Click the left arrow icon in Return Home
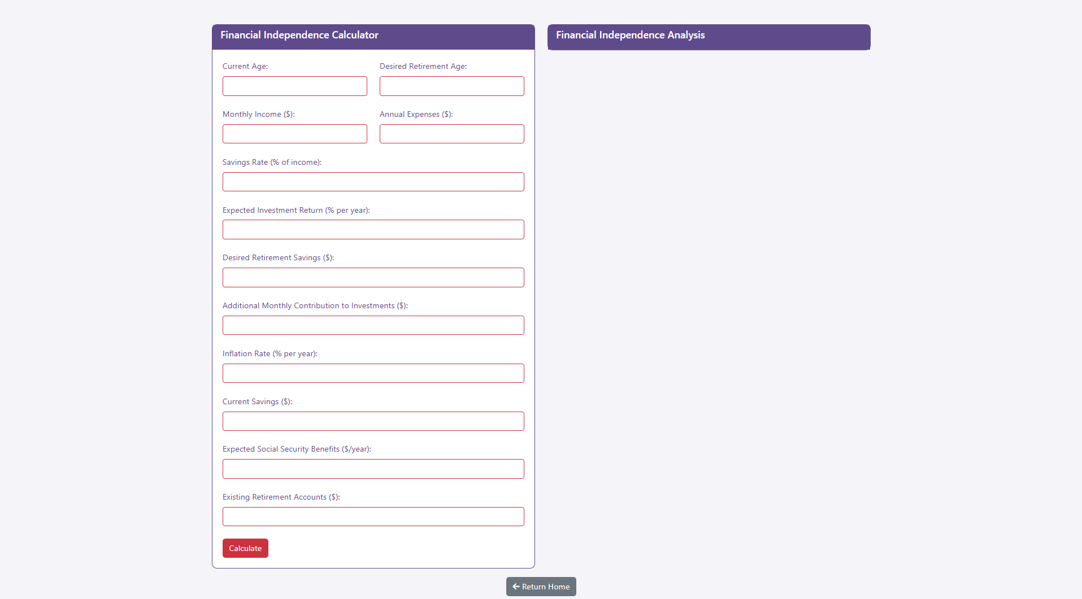The height and width of the screenshot is (599, 1082). pos(516,587)
